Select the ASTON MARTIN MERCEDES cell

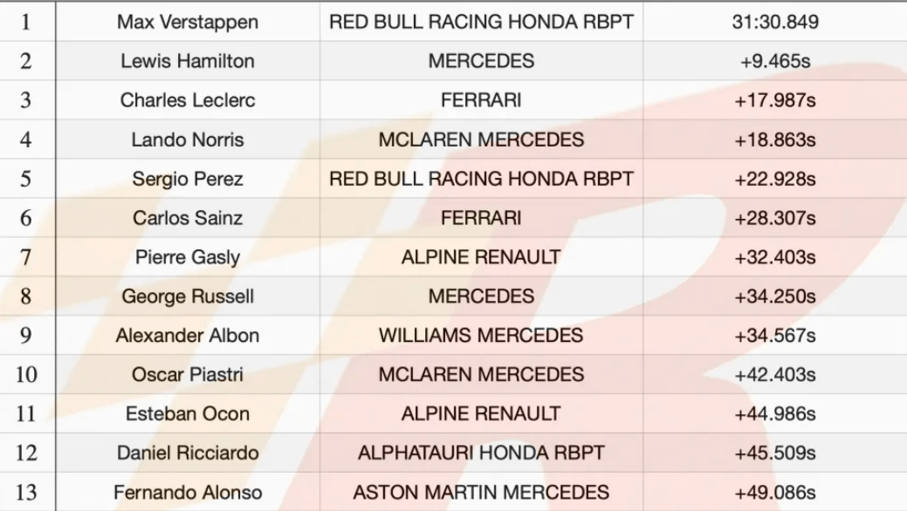(481, 492)
